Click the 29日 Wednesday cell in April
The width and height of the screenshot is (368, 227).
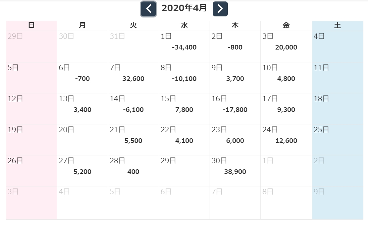(184, 171)
